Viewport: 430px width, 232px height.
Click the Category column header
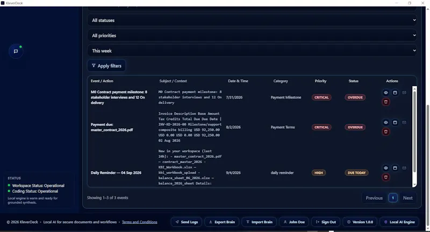[x=281, y=81]
